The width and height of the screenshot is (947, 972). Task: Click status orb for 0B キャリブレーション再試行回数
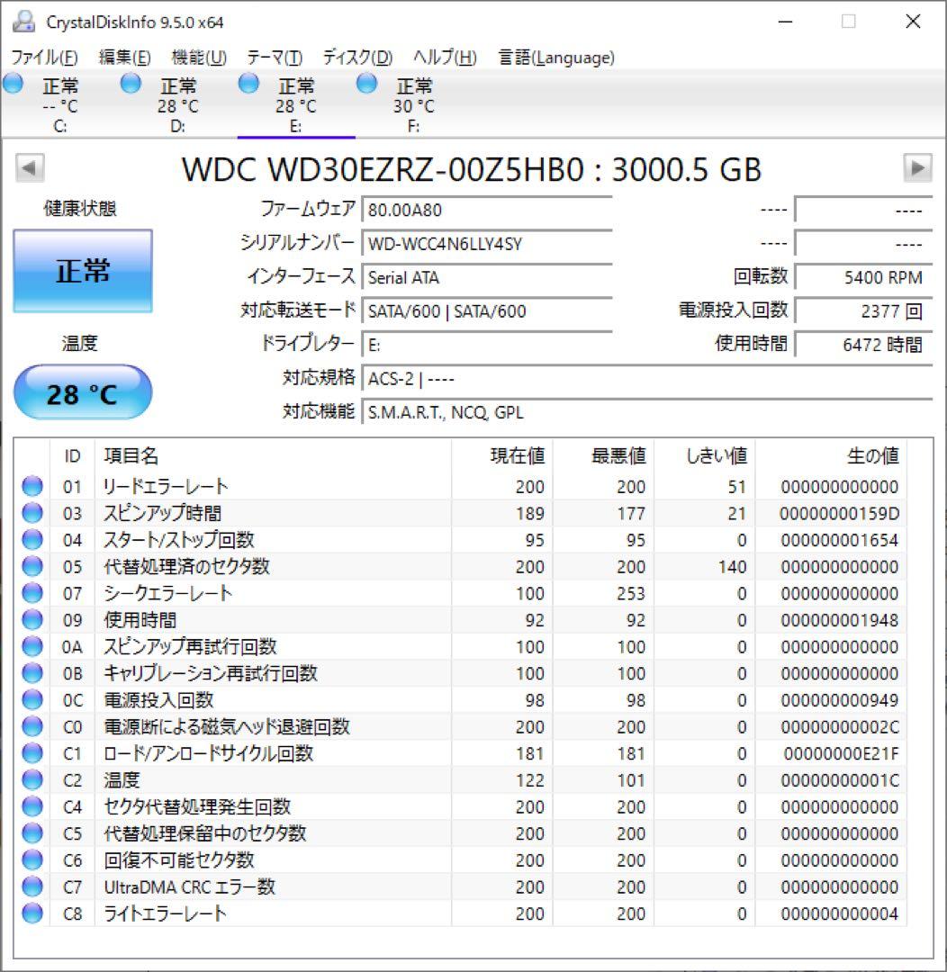[32, 673]
